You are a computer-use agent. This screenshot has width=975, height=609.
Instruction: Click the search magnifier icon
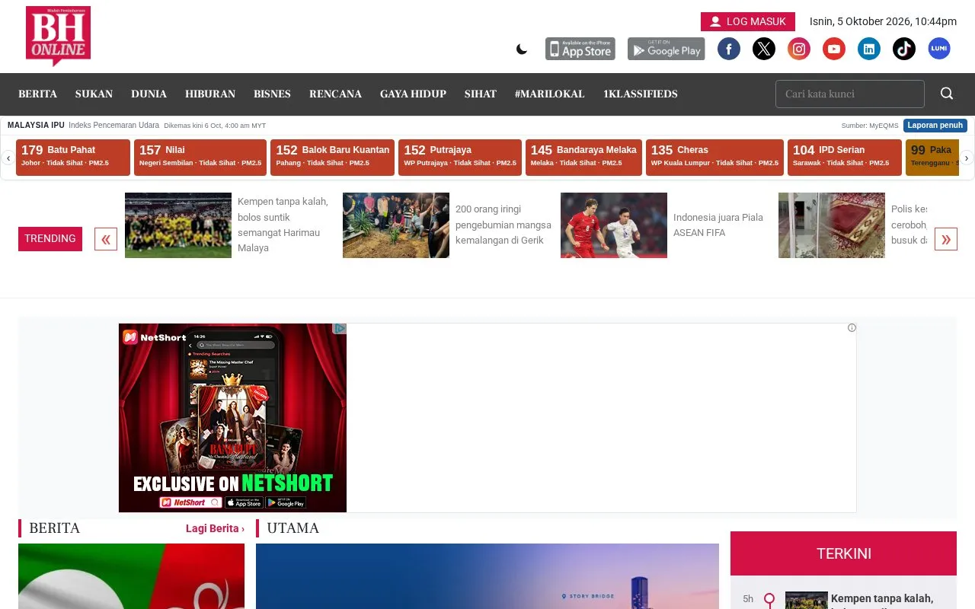tap(947, 94)
